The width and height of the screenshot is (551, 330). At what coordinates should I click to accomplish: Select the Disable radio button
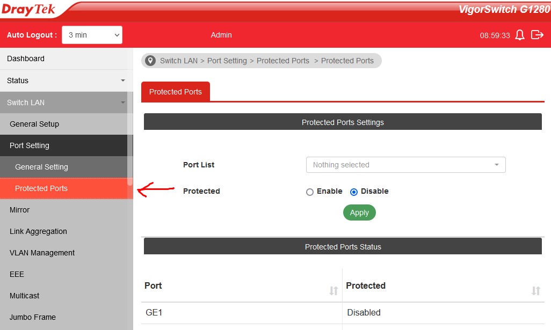click(354, 192)
